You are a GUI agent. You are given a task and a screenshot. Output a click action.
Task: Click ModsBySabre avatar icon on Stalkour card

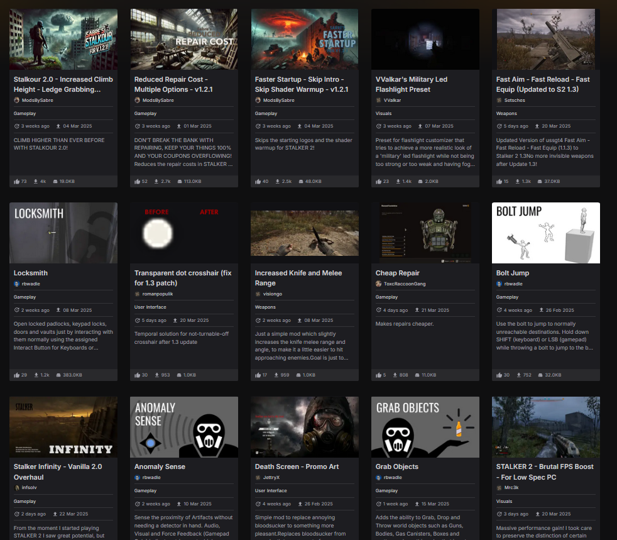16,100
